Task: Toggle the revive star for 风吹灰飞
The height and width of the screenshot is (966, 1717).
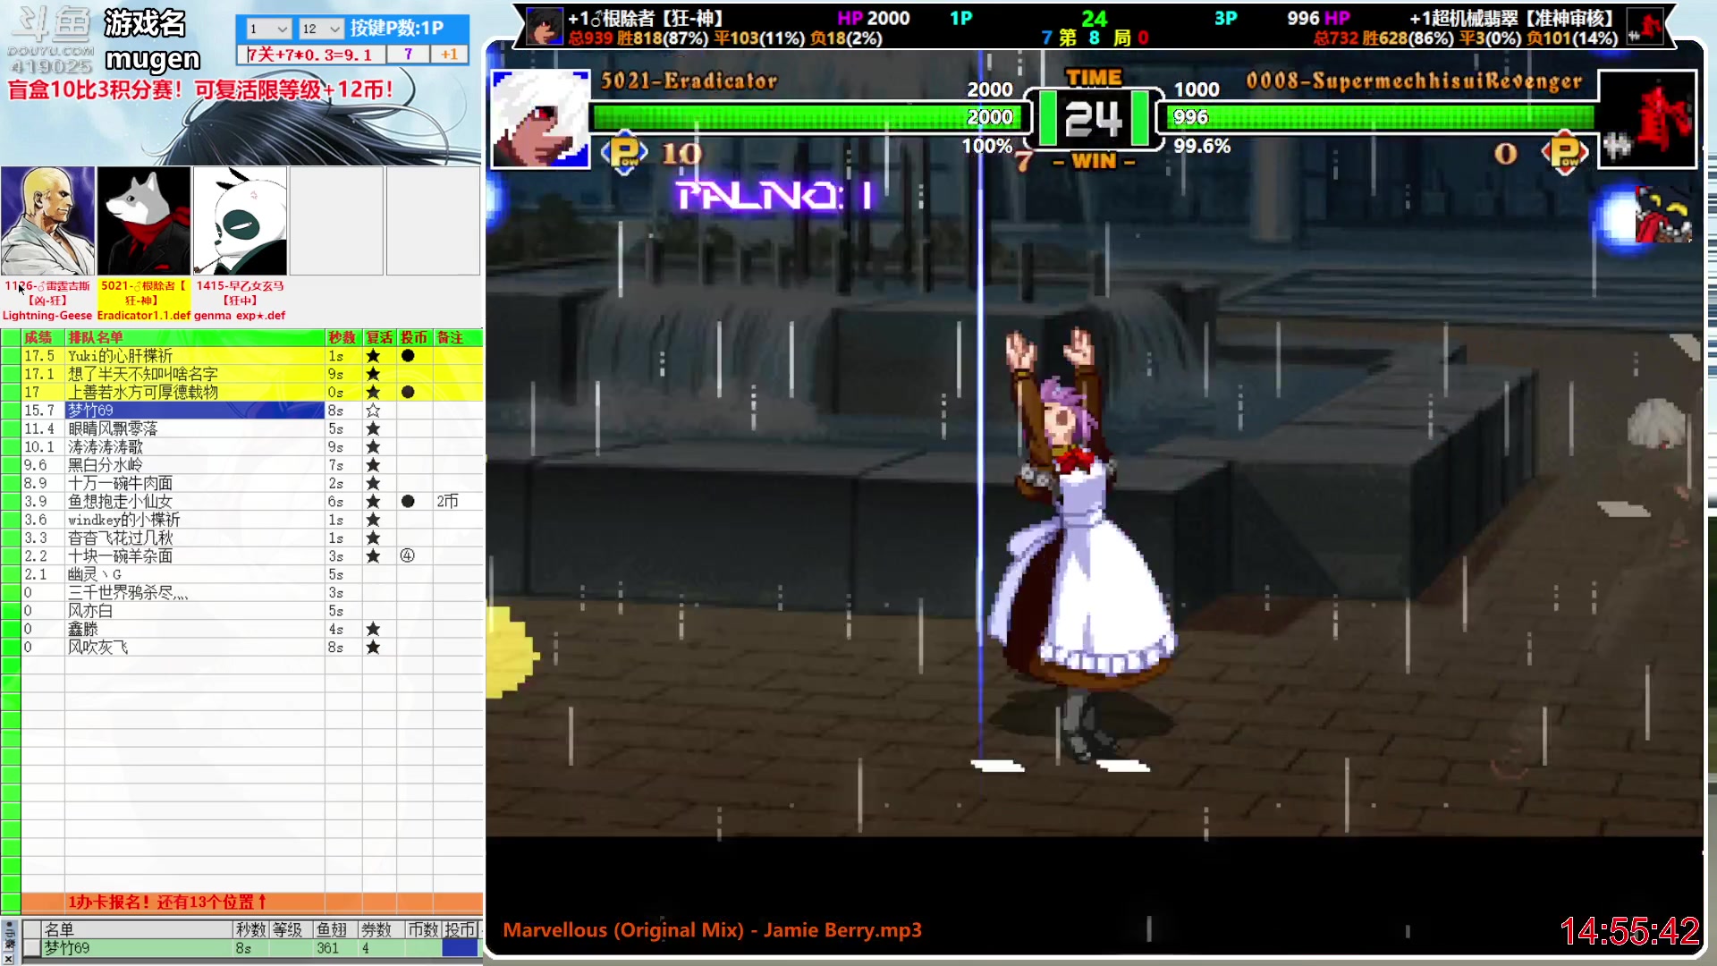Action: (373, 647)
